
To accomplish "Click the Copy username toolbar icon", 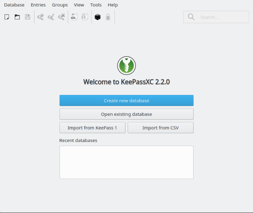I will [74, 17].
